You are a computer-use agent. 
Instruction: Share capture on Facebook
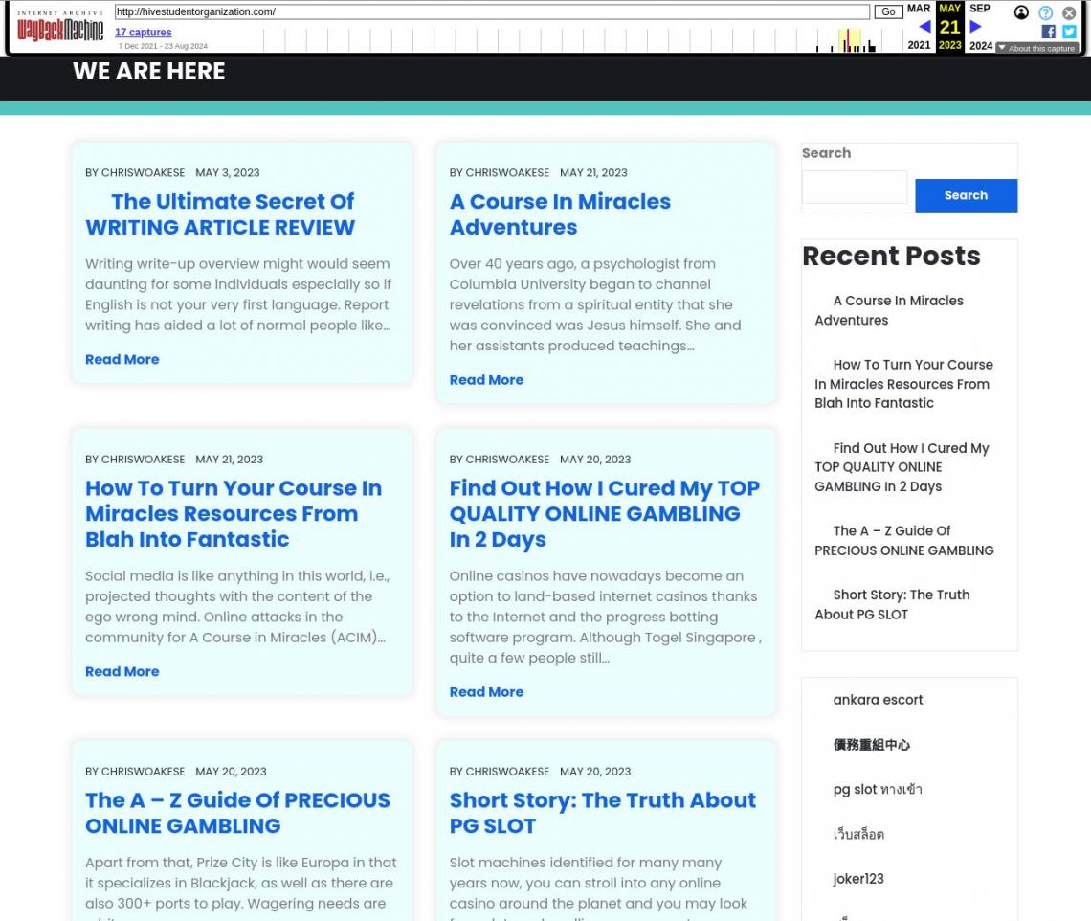tap(1048, 32)
